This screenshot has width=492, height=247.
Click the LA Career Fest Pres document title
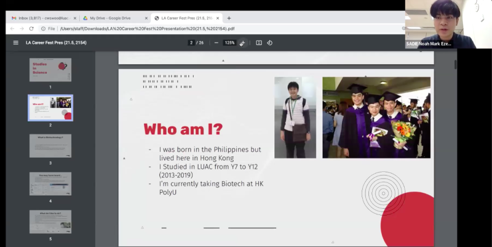[x=56, y=43]
